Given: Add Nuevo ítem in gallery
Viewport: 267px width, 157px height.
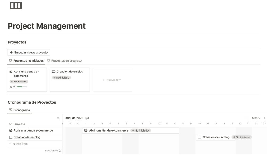Looking at the screenshot, I should (112, 80).
